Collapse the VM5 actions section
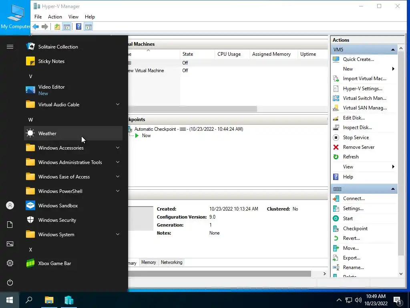This screenshot has height=308, width=410. click(393, 49)
